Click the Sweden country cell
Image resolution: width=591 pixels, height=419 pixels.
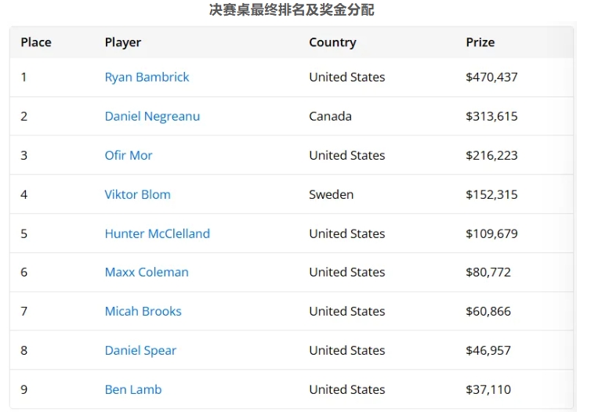331,195
